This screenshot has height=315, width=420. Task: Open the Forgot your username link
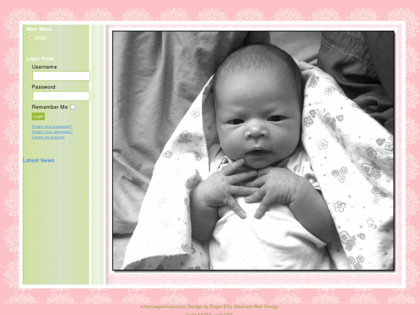pyautogui.click(x=52, y=132)
